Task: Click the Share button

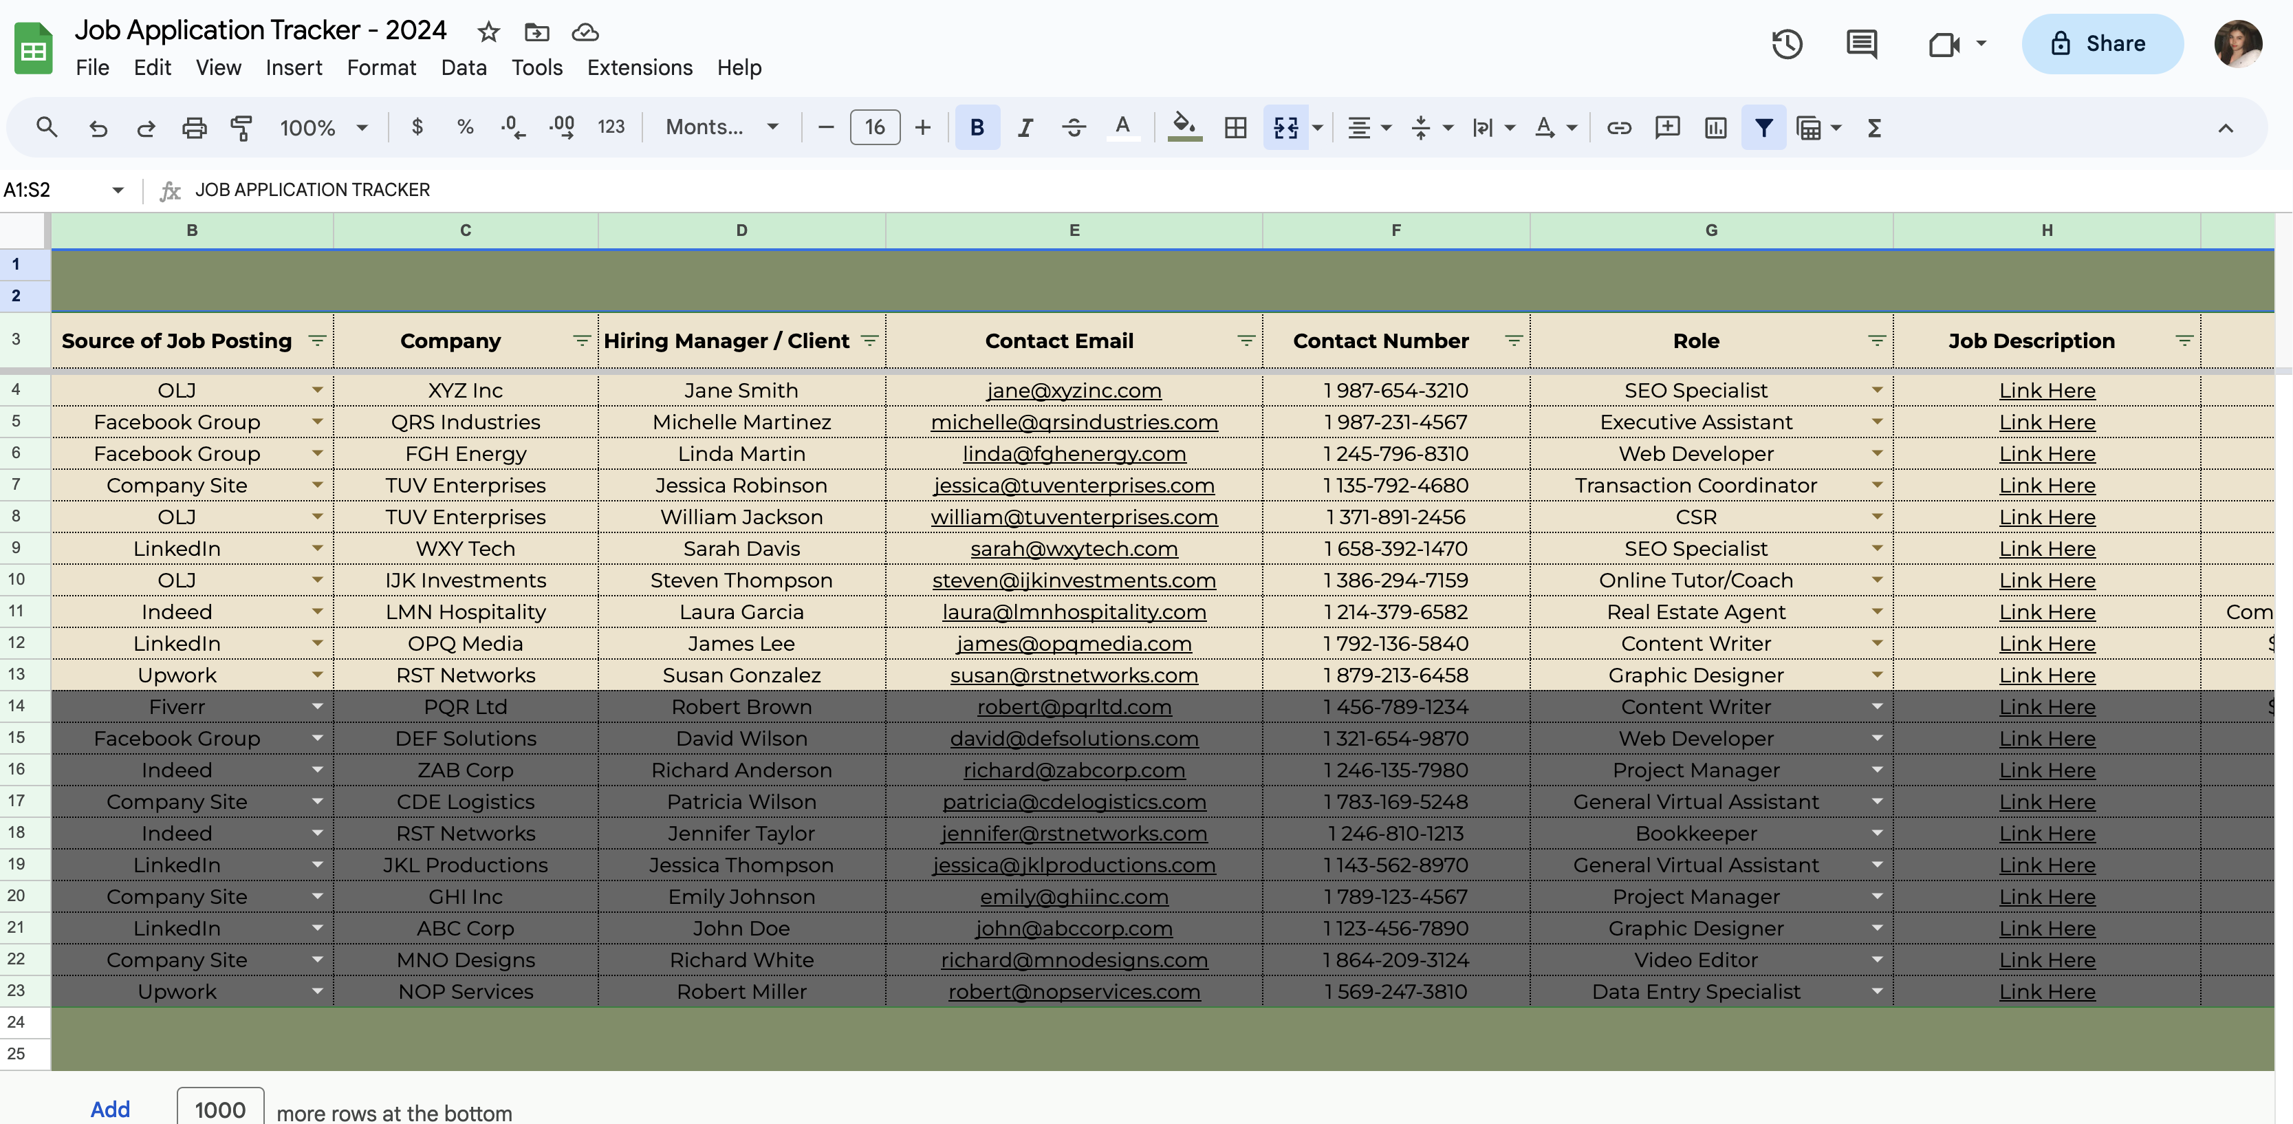Action: 2102,43
